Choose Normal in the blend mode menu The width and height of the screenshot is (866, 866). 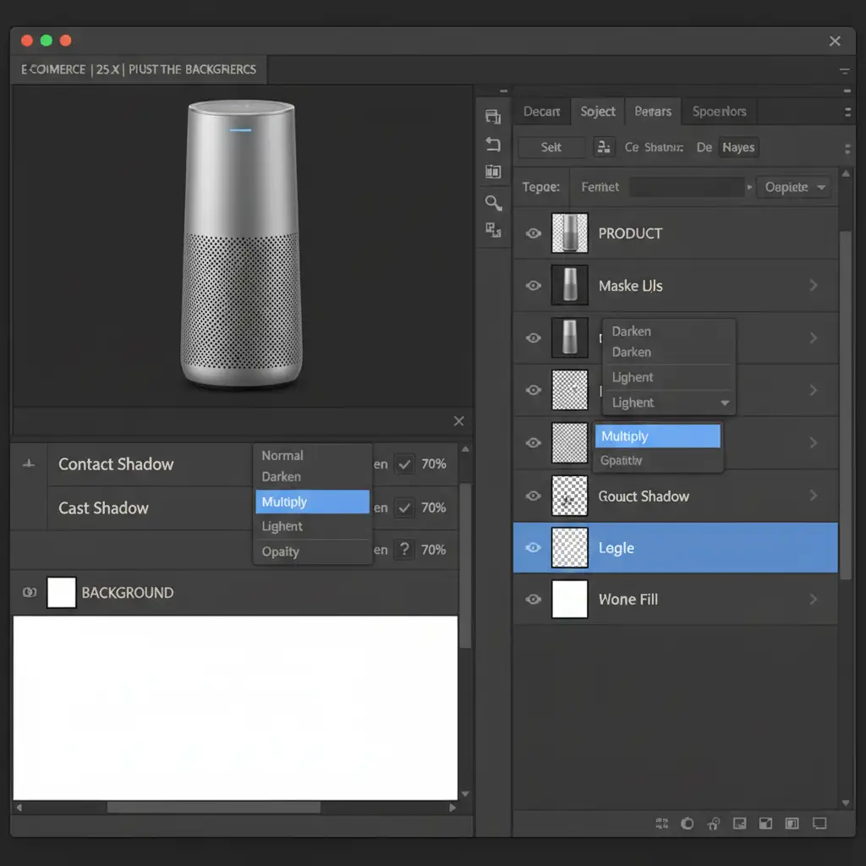click(x=282, y=456)
